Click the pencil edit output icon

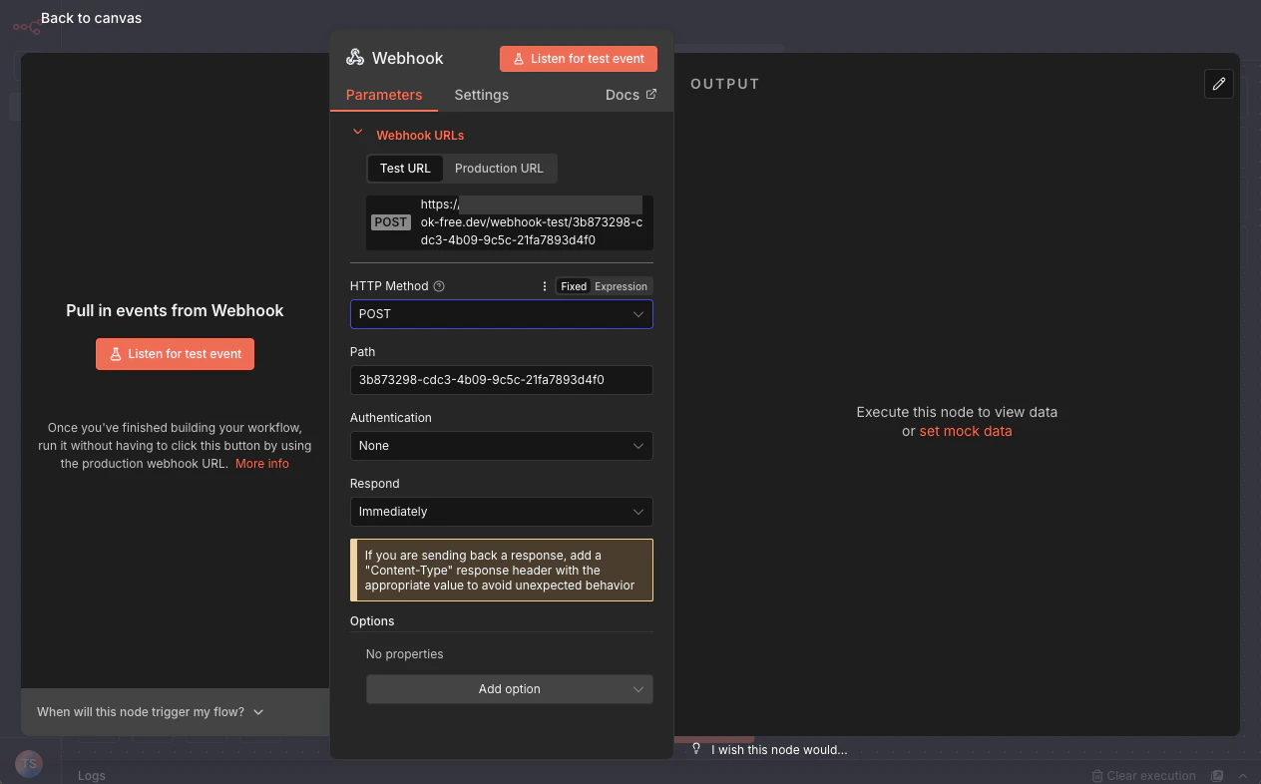1219,84
